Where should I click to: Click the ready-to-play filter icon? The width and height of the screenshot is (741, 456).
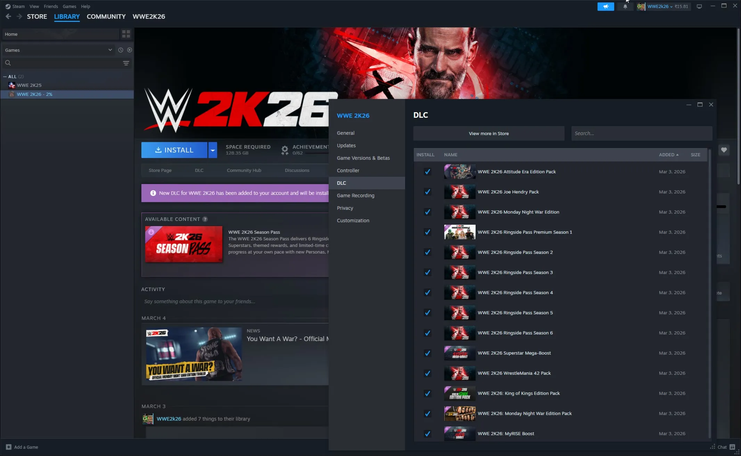tap(130, 50)
